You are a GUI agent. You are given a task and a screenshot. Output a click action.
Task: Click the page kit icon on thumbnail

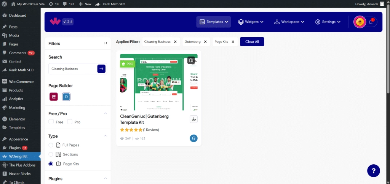pos(191,60)
